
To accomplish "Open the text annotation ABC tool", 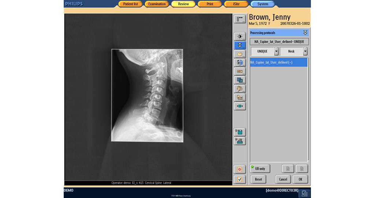I will (240, 71).
